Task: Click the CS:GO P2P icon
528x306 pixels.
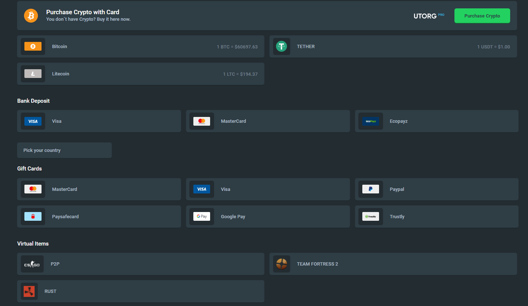Action: point(32,264)
